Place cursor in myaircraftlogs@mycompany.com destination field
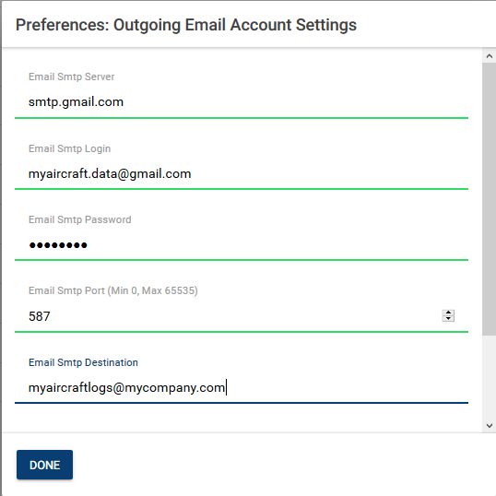Viewport: 496px width, 496px height. (x=242, y=388)
